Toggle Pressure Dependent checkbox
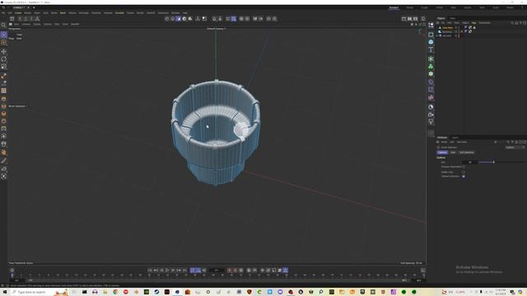527x296 pixels. pyautogui.click(x=464, y=167)
